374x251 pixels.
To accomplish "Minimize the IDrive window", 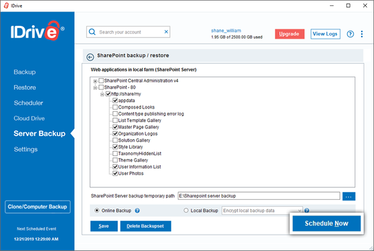I will point(332,5).
